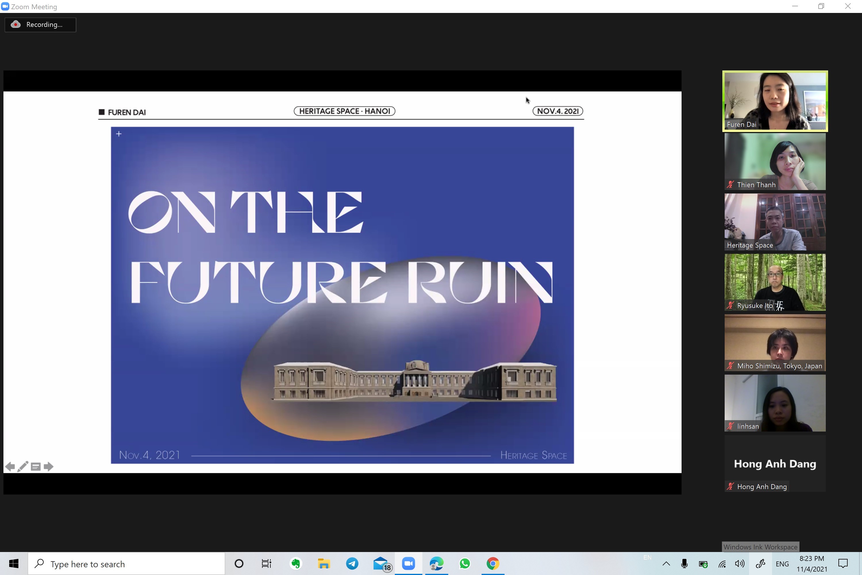Unmute Thien Thanh's microphone
The width and height of the screenshot is (862, 575).
pos(730,185)
